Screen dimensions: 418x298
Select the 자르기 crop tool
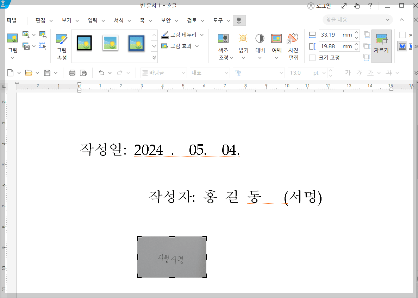pos(381,46)
